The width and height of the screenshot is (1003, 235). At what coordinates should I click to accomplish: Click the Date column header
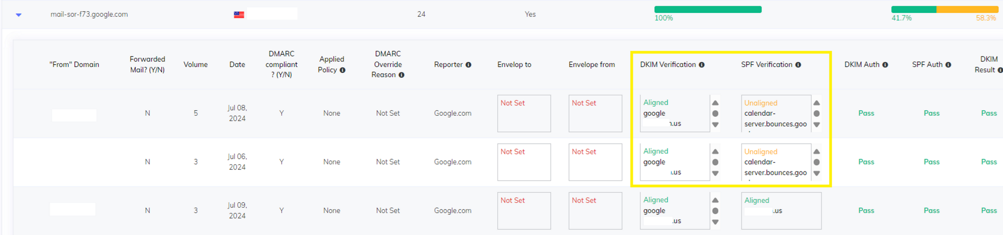click(x=237, y=64)
